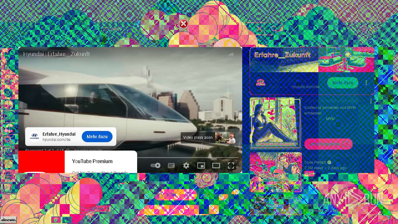Click the share arrow on the video

pyautogui.click(x=231, y=55)
